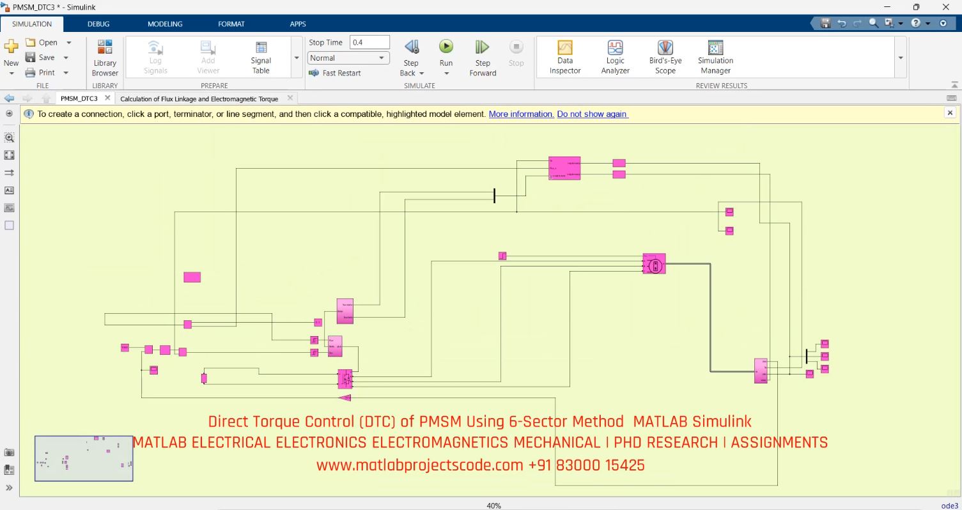Open the Step Back dropdown arrow
Screen dimensions: 962x510
(422, 73)
